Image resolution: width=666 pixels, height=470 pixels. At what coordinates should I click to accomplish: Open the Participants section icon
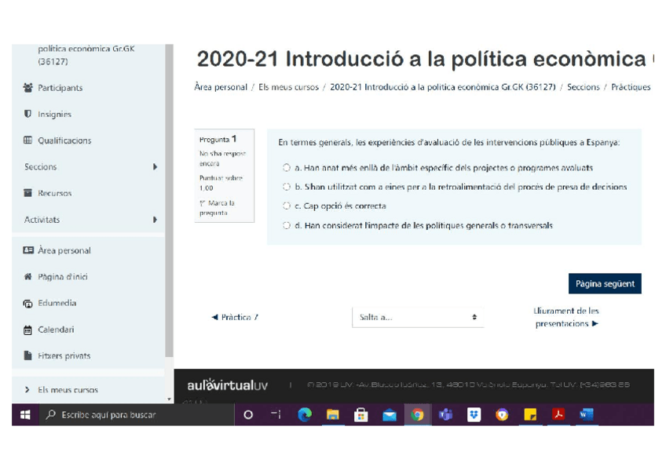click(x=27, y=87)
